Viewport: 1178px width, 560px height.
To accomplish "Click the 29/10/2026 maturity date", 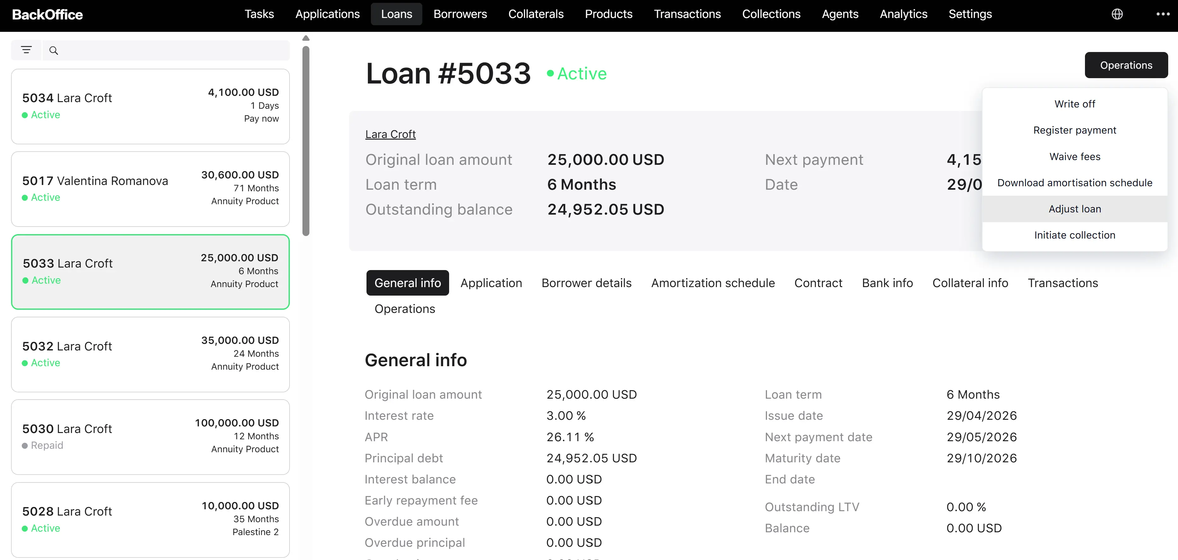I will click(x=982, y=458).
